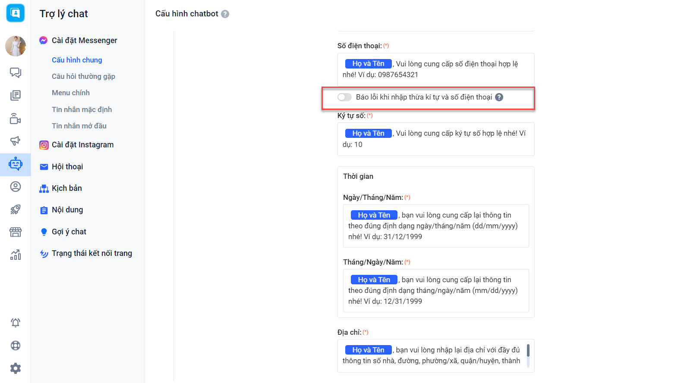
Task: Click the envelope icon beside Hội thoại
Action: pos(44,167)
